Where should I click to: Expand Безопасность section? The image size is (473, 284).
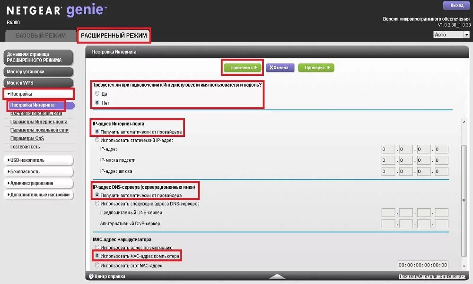(x=38, y=172)
